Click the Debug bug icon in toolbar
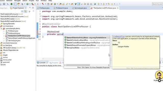The image size is (163, 91). click(22, 4)
